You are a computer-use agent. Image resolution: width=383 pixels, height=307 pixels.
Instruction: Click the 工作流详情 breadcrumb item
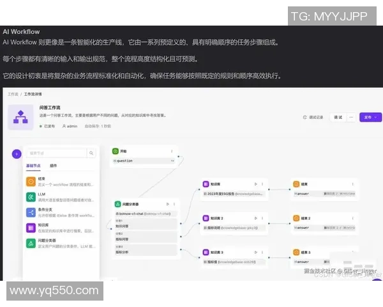[33, 94]
